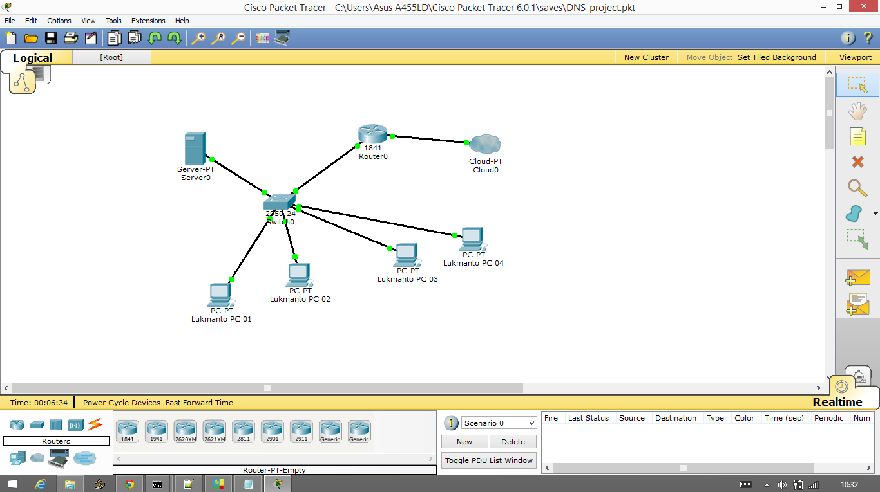Click the Viewport button
Screen dimensions: 880x492
point(856,57)
